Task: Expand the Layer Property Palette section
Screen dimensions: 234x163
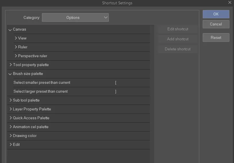Action: pyautogui.click(x=11, y=109)
